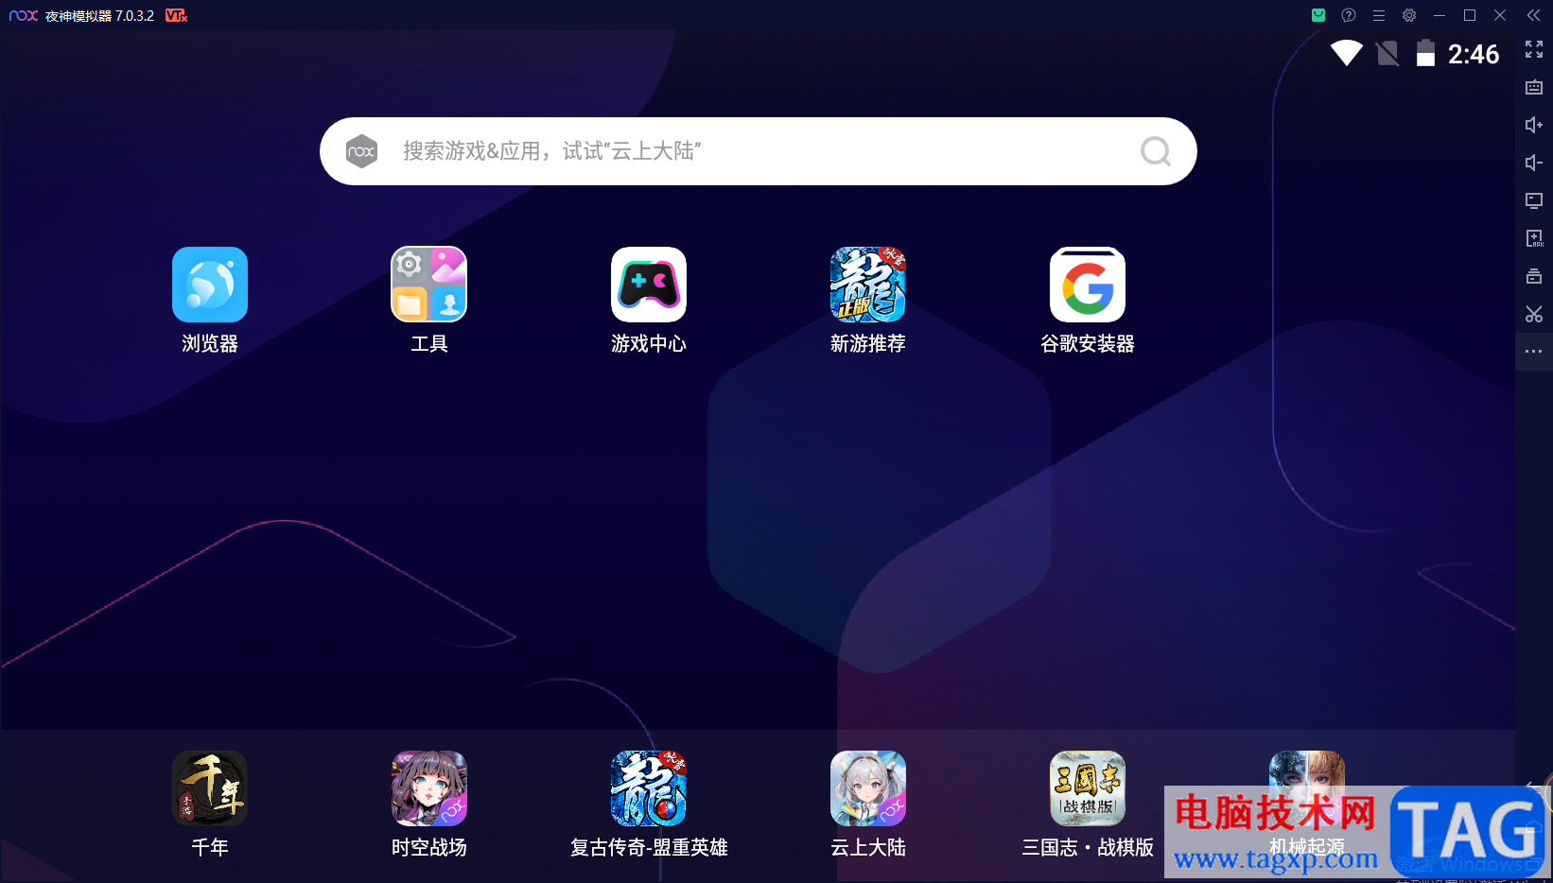Maximize the Nox emulator window
Image resolution: width=1553 pixels, height=883 pixels.
click(1470, 15)
